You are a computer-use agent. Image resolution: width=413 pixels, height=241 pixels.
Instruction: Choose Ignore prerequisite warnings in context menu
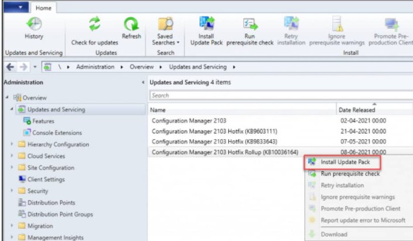click(358, 197)
